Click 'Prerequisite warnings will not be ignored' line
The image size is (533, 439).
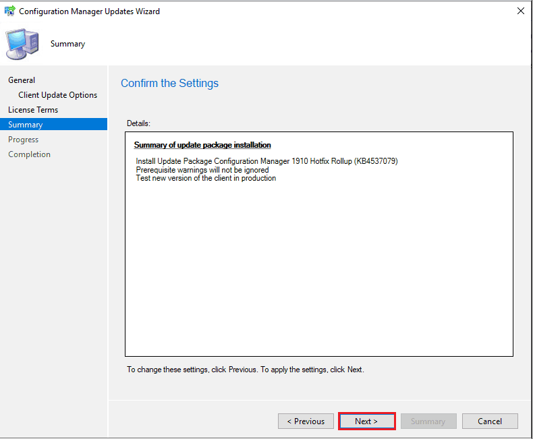pyautogui.click(x=202, y=170)
